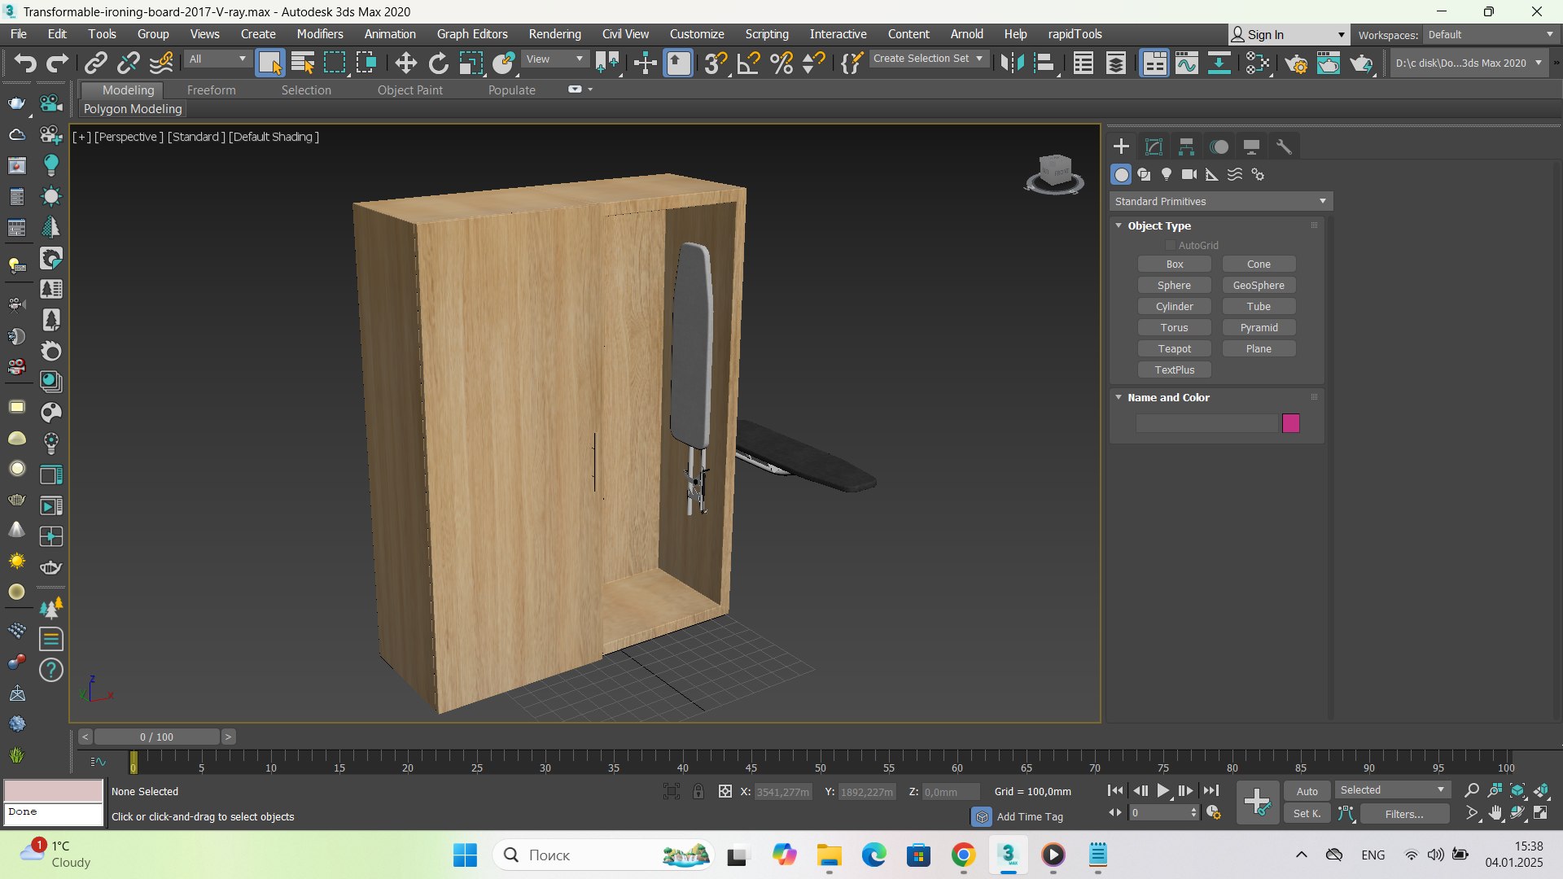Select the Select and Move tool

click(x=405, y=63)
